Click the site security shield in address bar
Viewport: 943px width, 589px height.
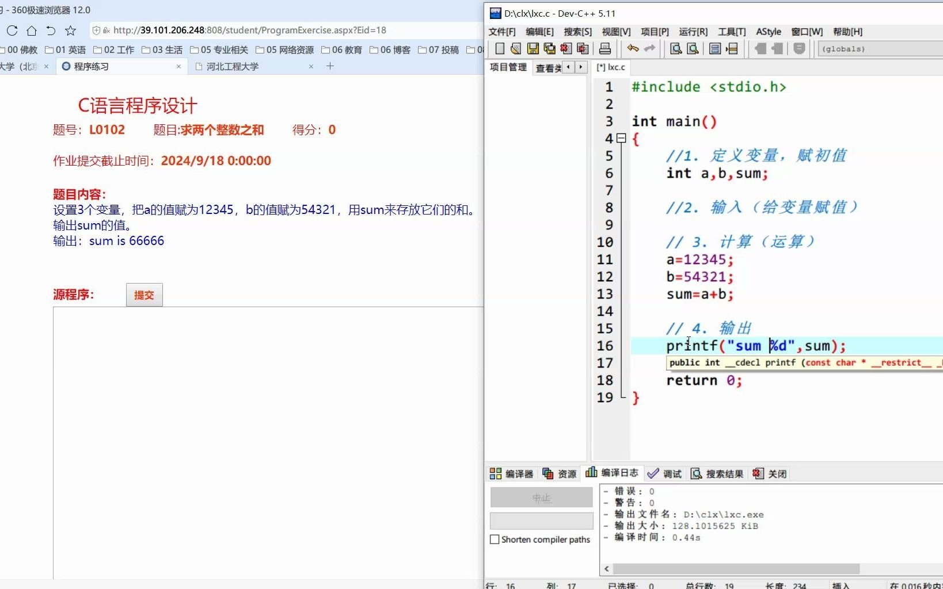[97, 30]
